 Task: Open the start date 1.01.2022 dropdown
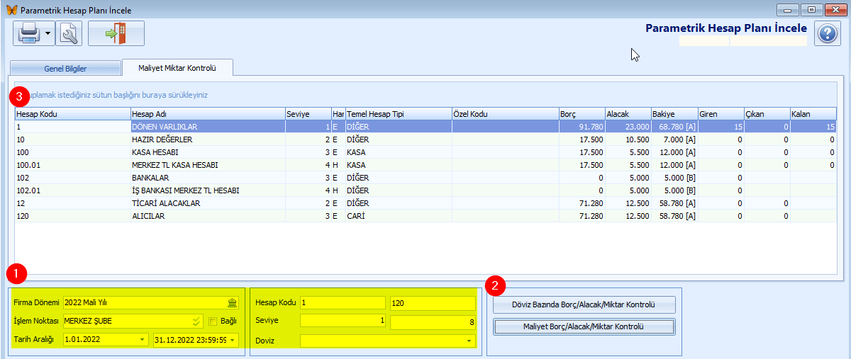(x=143, y=340)
